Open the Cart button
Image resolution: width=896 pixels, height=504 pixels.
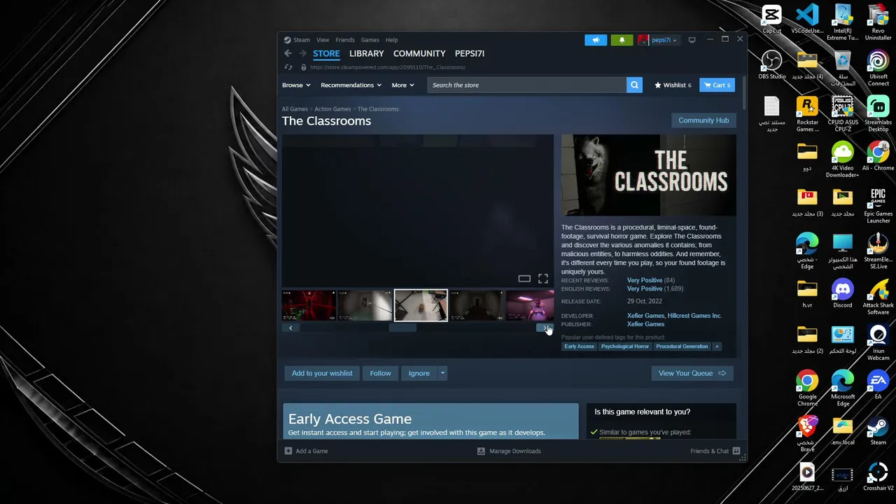717,85
